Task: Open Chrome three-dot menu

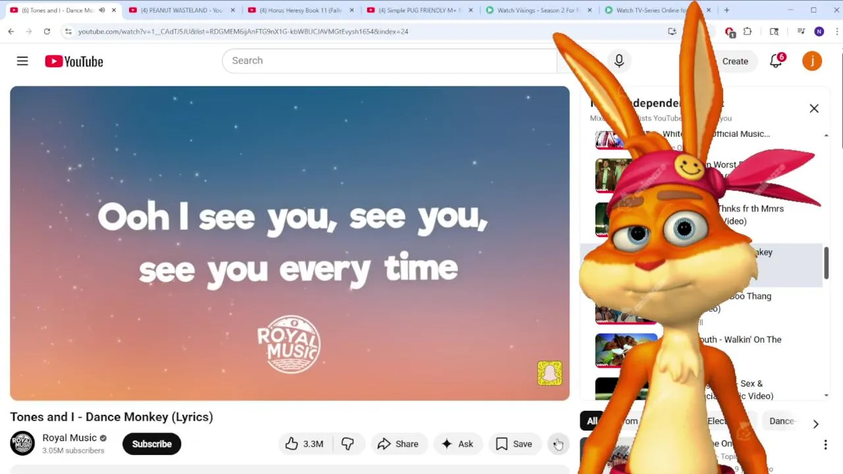Action: pos(836,31)
